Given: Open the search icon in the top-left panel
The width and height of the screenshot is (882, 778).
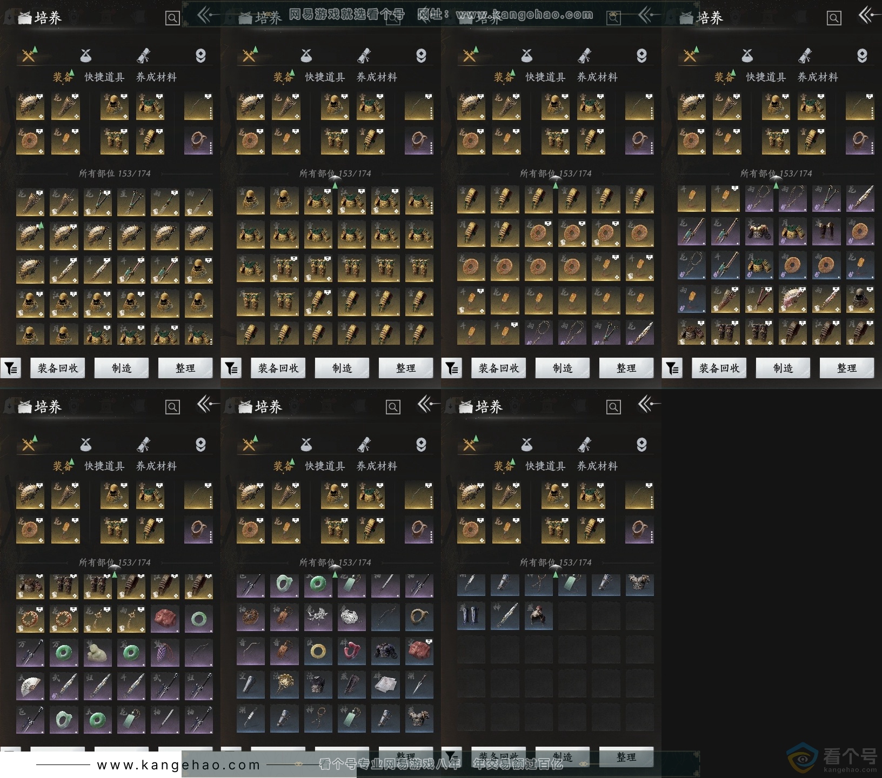Looking at the screenshot, I should [172, 18].
